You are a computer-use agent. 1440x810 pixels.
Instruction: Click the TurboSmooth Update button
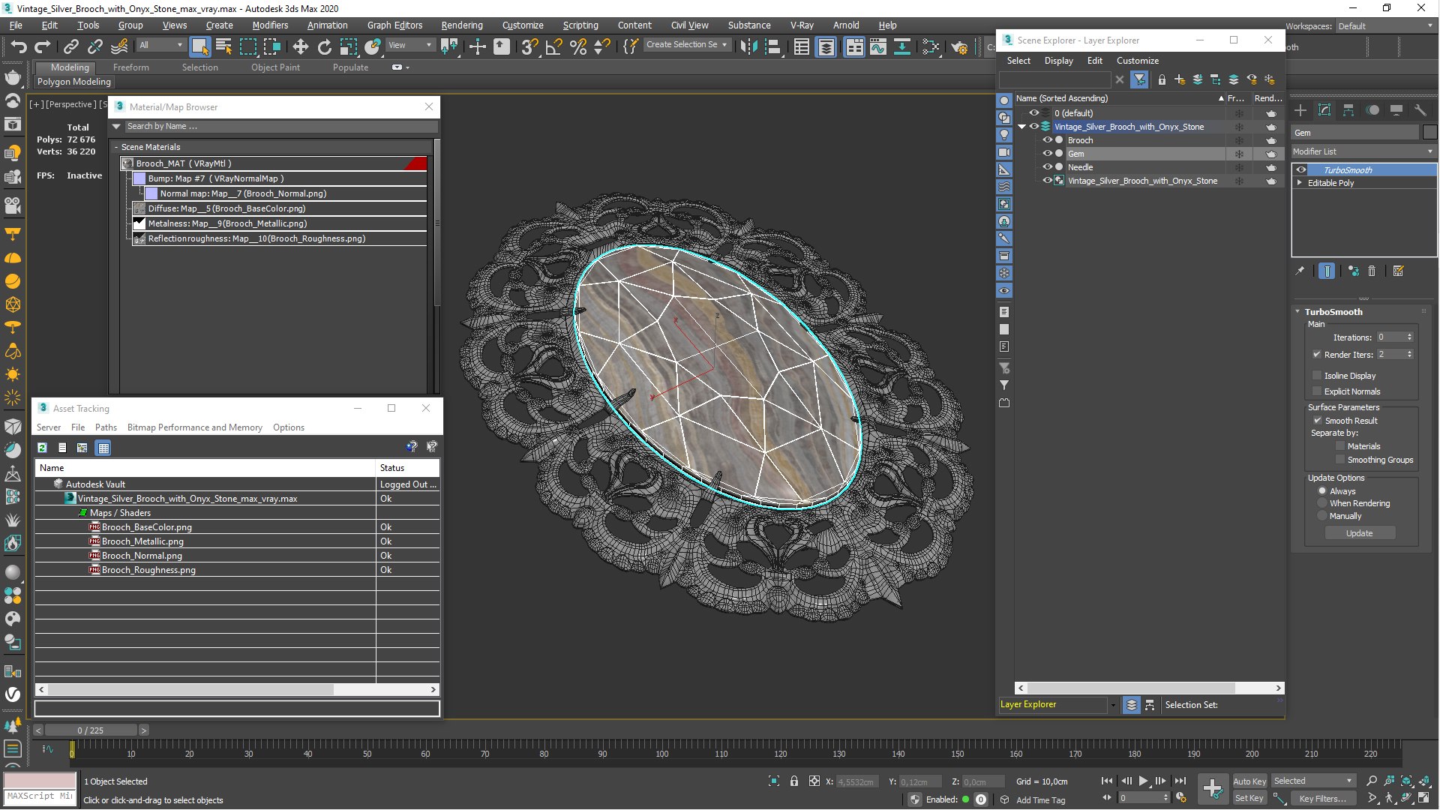pyautogui.click(x=1360, y=533)
